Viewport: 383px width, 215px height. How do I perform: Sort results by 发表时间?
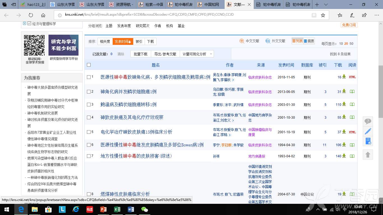123,41
